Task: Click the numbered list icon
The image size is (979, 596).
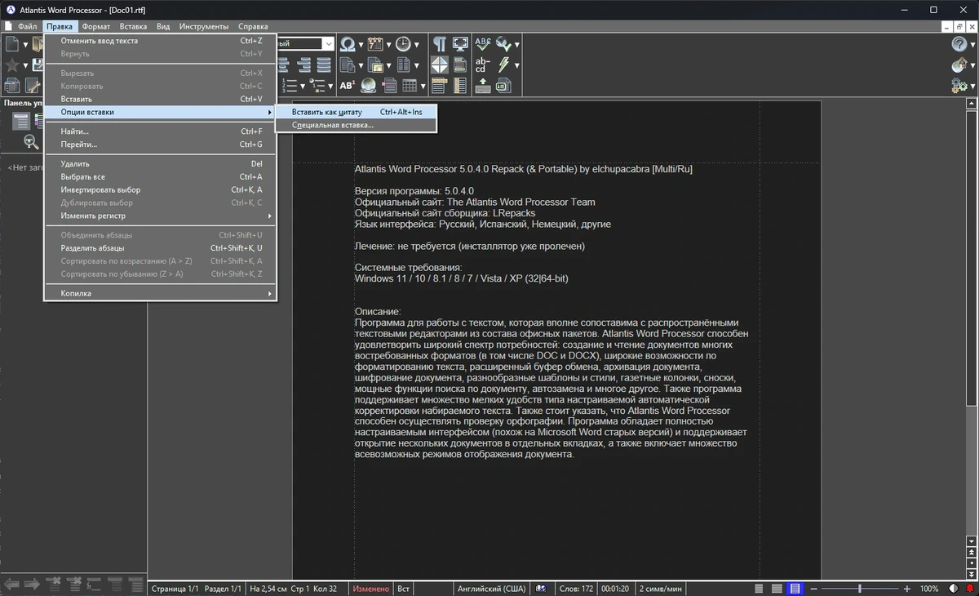Action: 289,84
